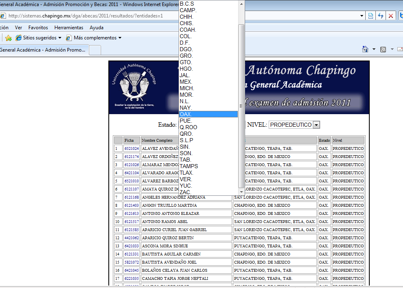Click the state list scrollbar thumb
The width and height of the screenshot is (403, 288).
pyautogui.click(x=241, y=106)
